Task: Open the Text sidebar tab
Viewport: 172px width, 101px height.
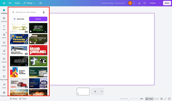Action: tap(4, 28)
